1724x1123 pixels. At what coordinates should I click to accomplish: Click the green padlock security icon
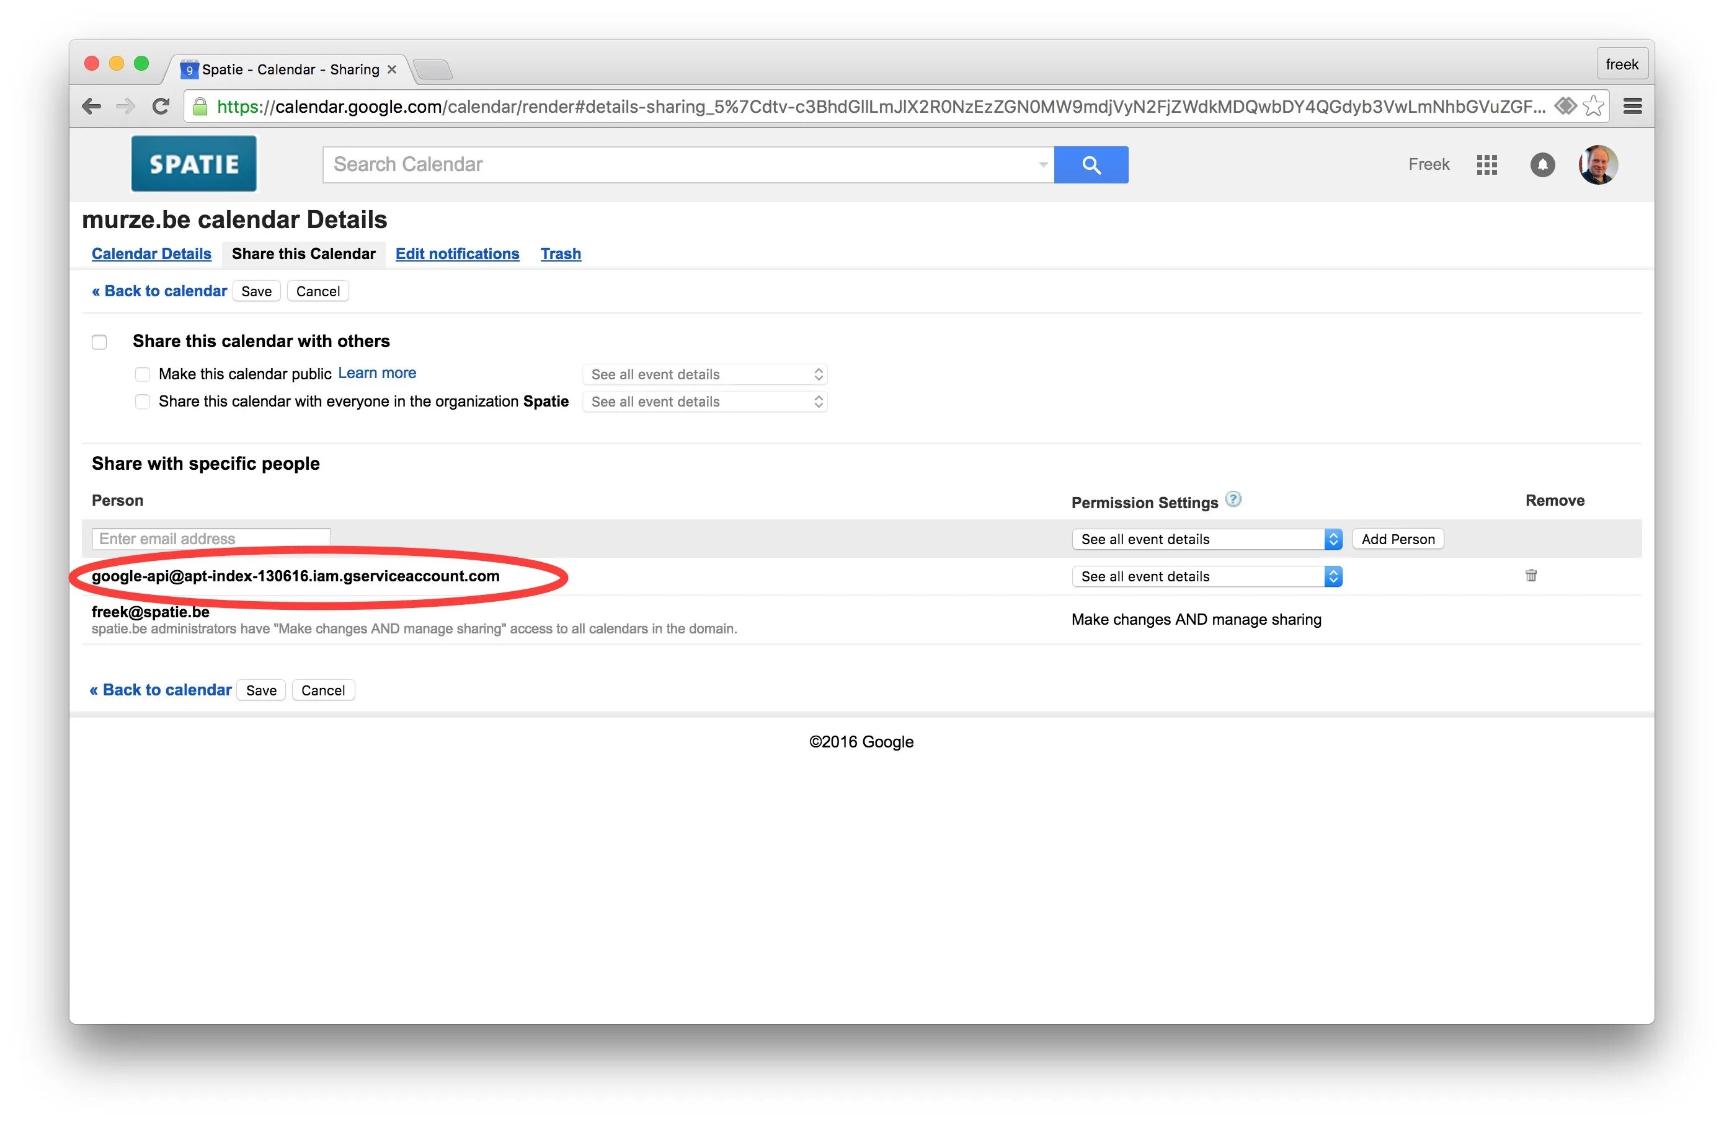[201, 107]
